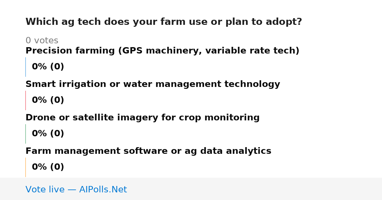Select the Precision farming option label
382x200 pixels.
pos(162,51)
